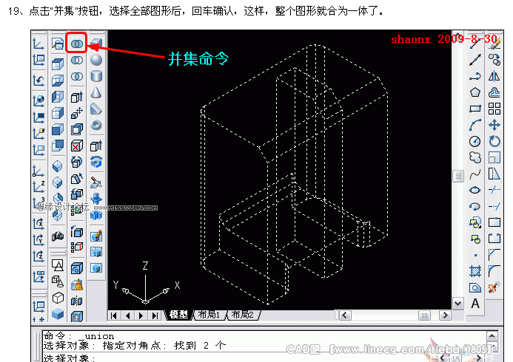Switch to the 模型 tab
The height and width of the screenshot is (362, 513).
pos(178,315)
